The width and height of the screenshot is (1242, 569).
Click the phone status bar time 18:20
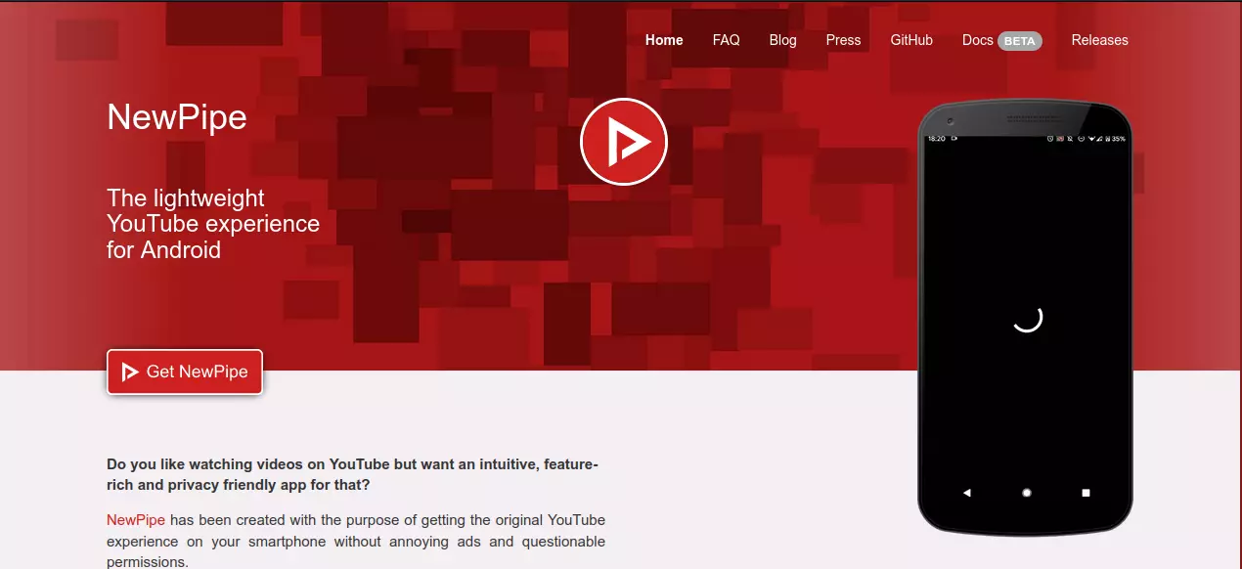(x=936, y=139)
